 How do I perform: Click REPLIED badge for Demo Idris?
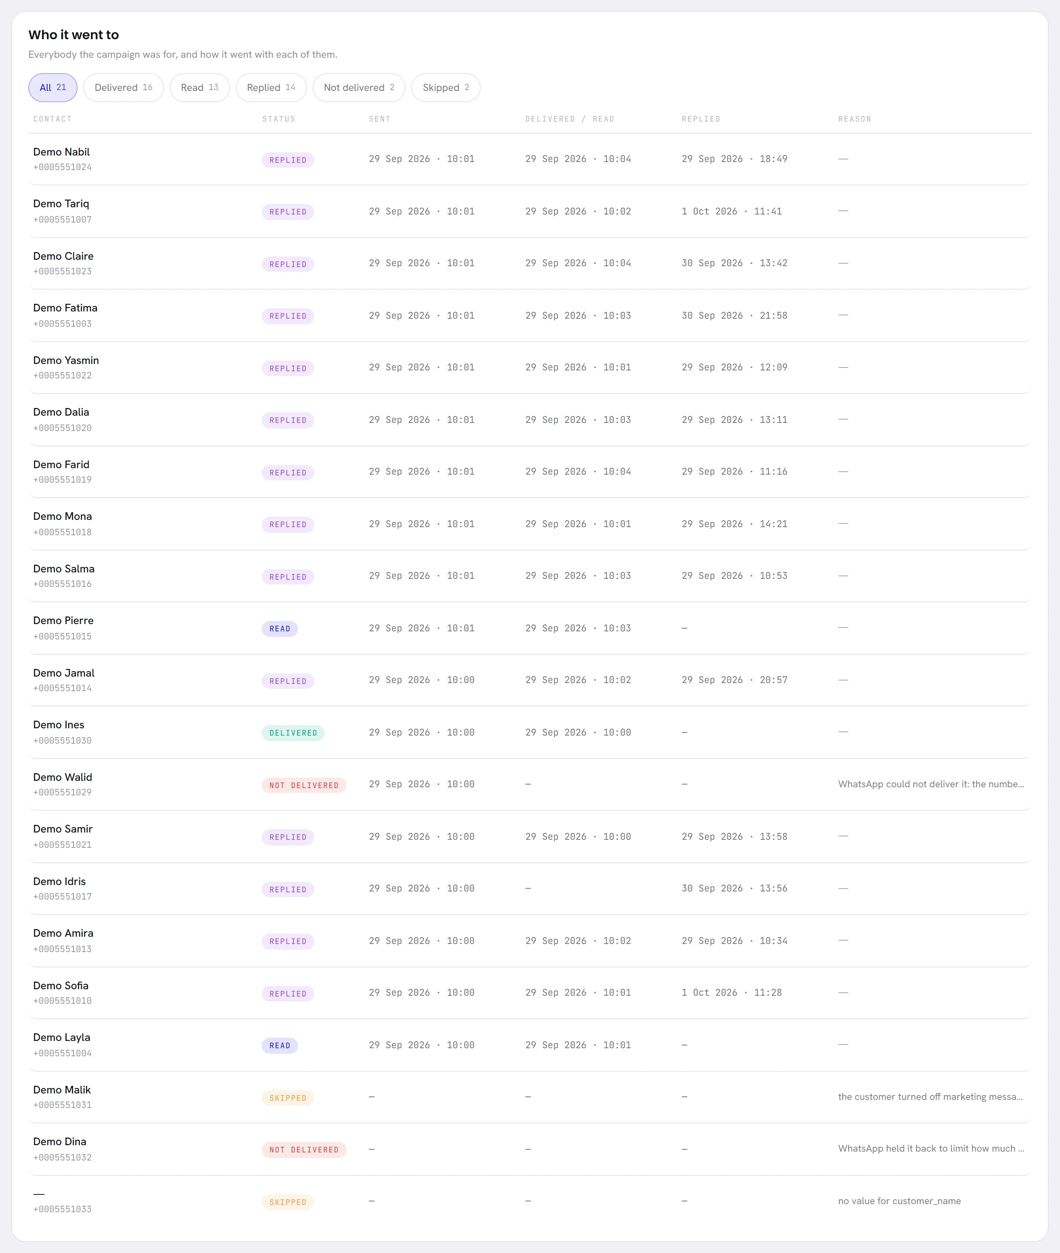tap(288, 889)
